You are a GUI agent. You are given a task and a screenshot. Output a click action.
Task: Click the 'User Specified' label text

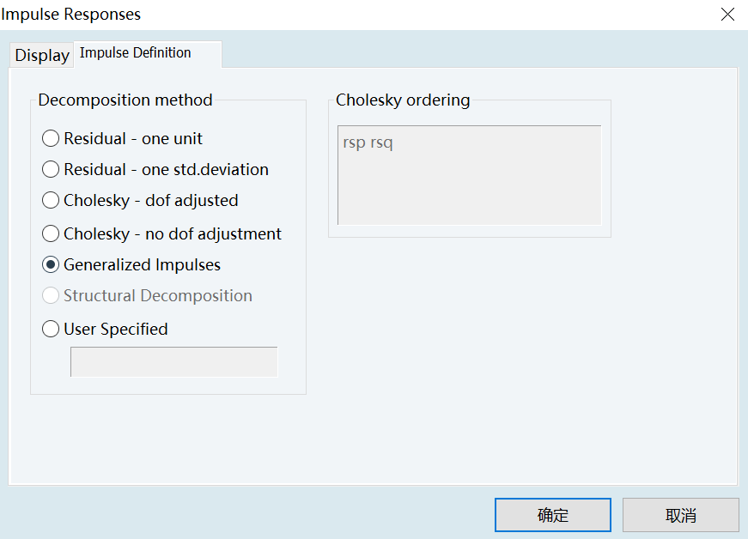(x=116, y=329)
